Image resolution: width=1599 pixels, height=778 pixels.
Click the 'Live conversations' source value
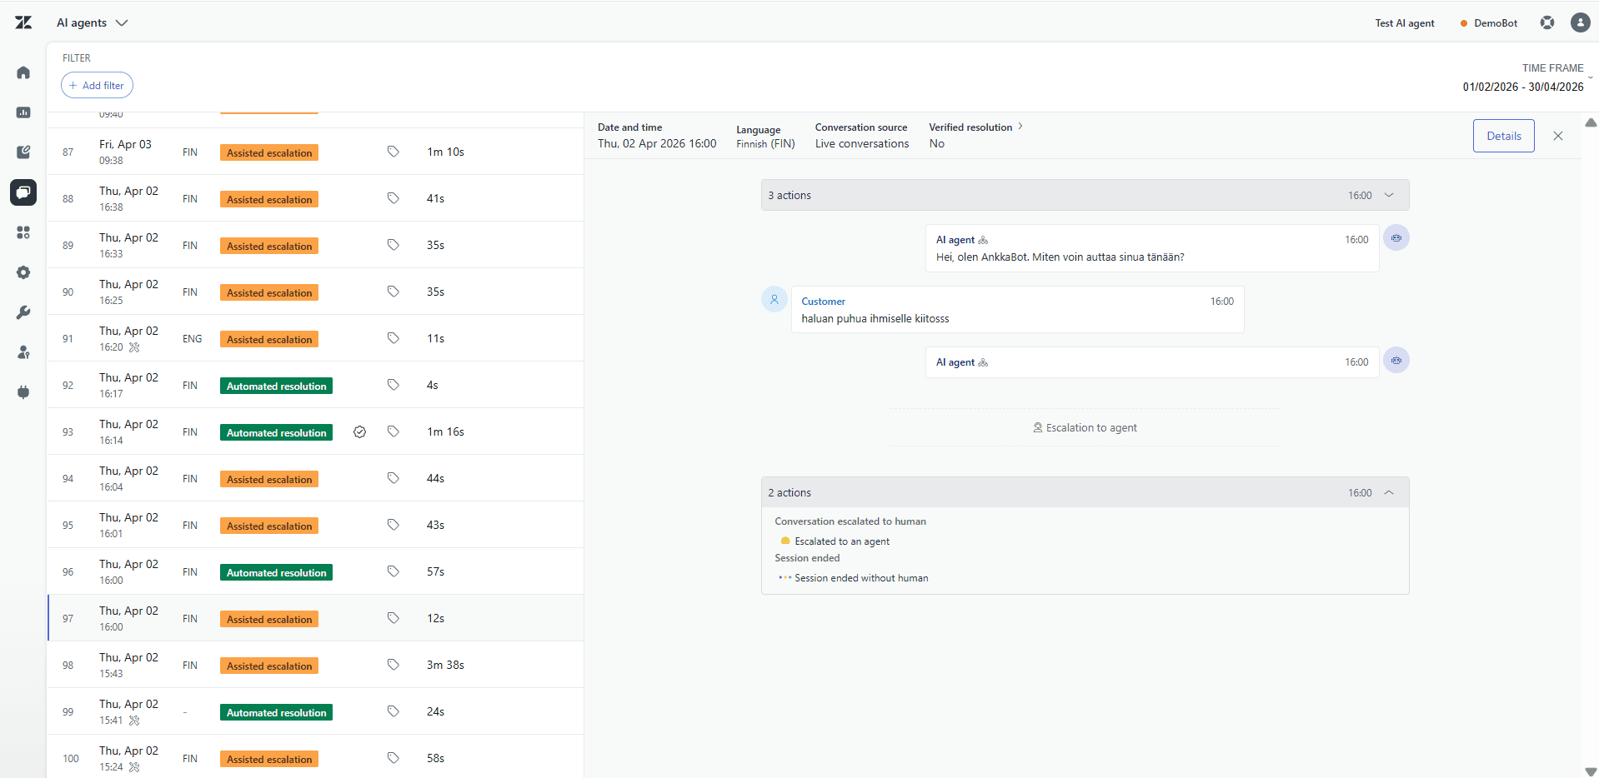(862, 143)
